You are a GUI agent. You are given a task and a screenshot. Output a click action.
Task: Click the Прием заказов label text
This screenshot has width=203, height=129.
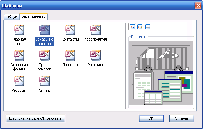coord(44,67)
